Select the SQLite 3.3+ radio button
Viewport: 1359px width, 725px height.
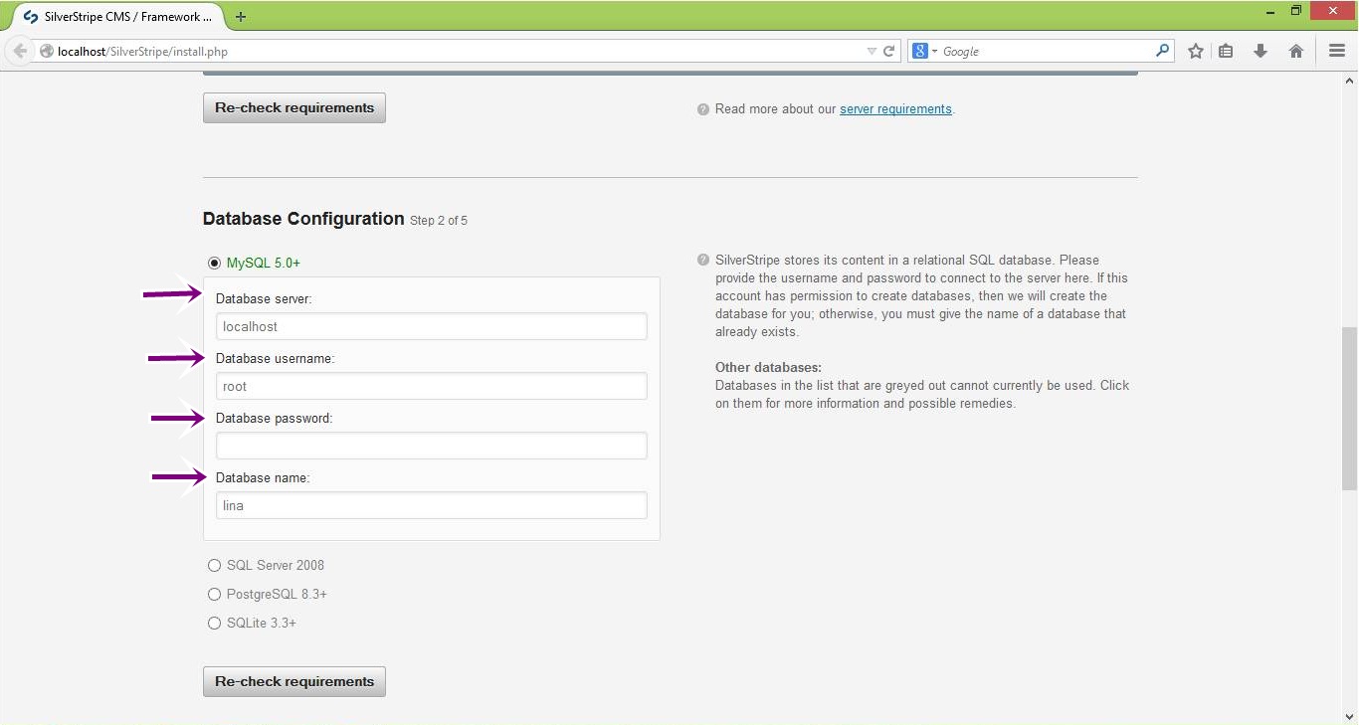tap(214, 624)
